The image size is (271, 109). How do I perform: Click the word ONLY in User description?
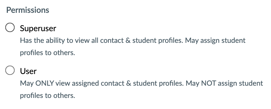(45, 83)
